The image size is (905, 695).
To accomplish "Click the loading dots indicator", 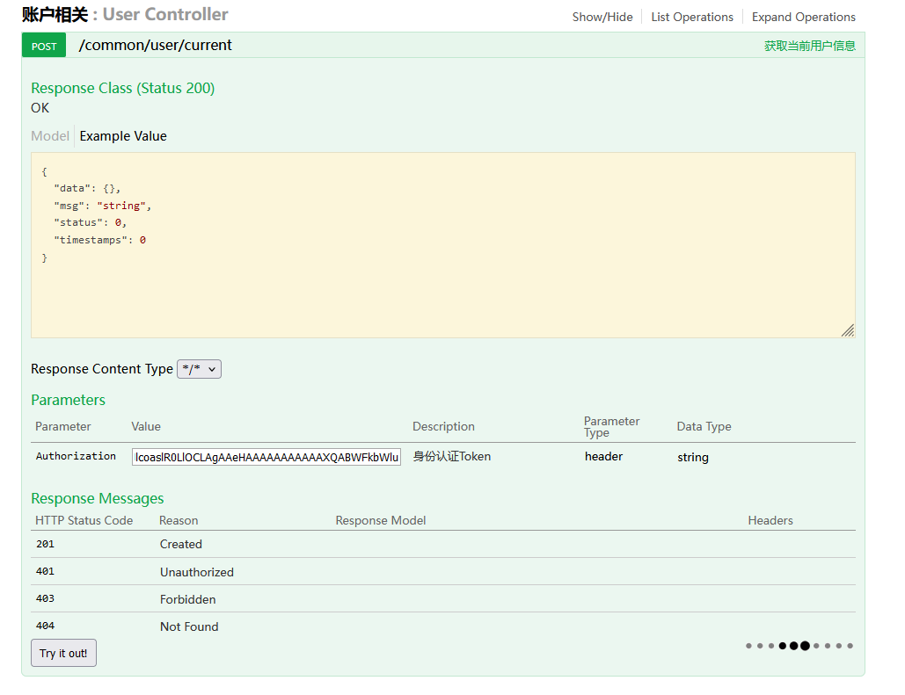I will tap(799, 646).
